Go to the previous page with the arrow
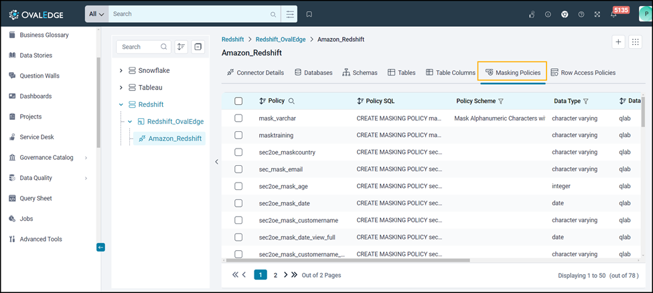Screen dimensions: 653x293 tap(244, 275)
